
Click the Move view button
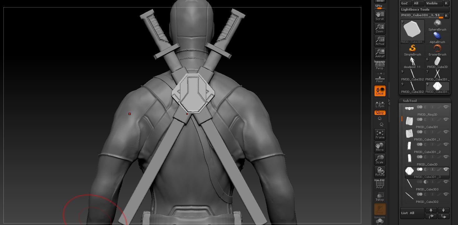point(380,147)
